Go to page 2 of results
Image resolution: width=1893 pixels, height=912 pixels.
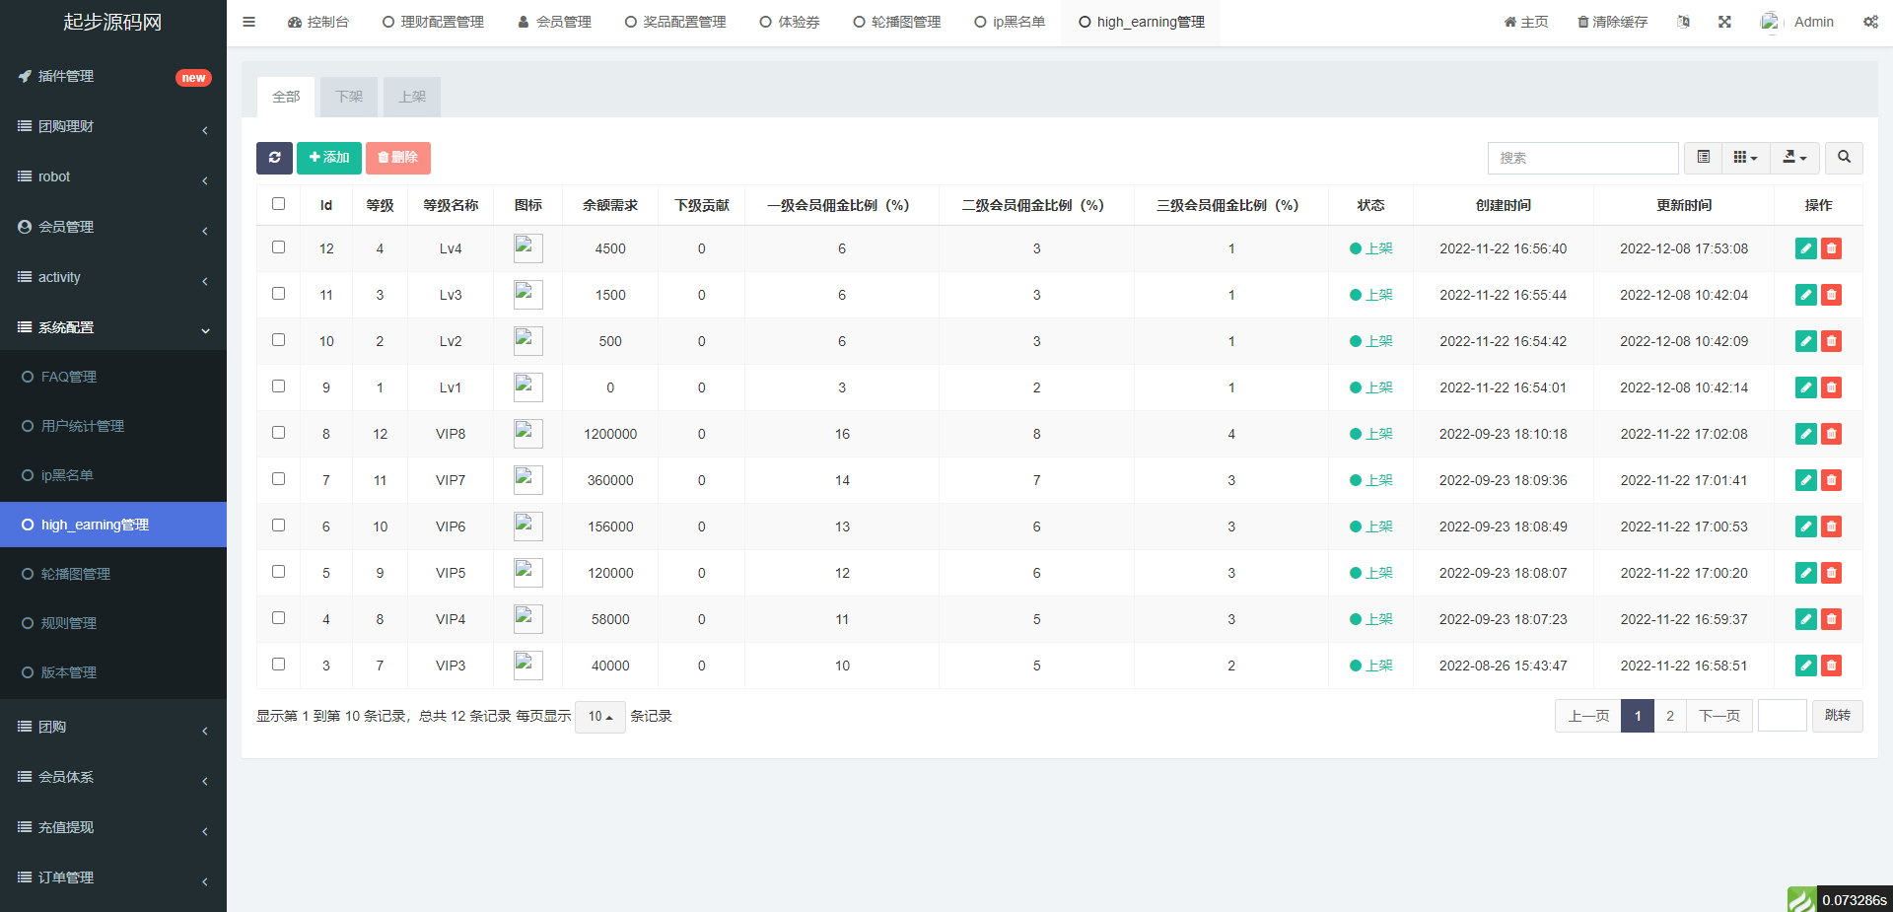1669,716
